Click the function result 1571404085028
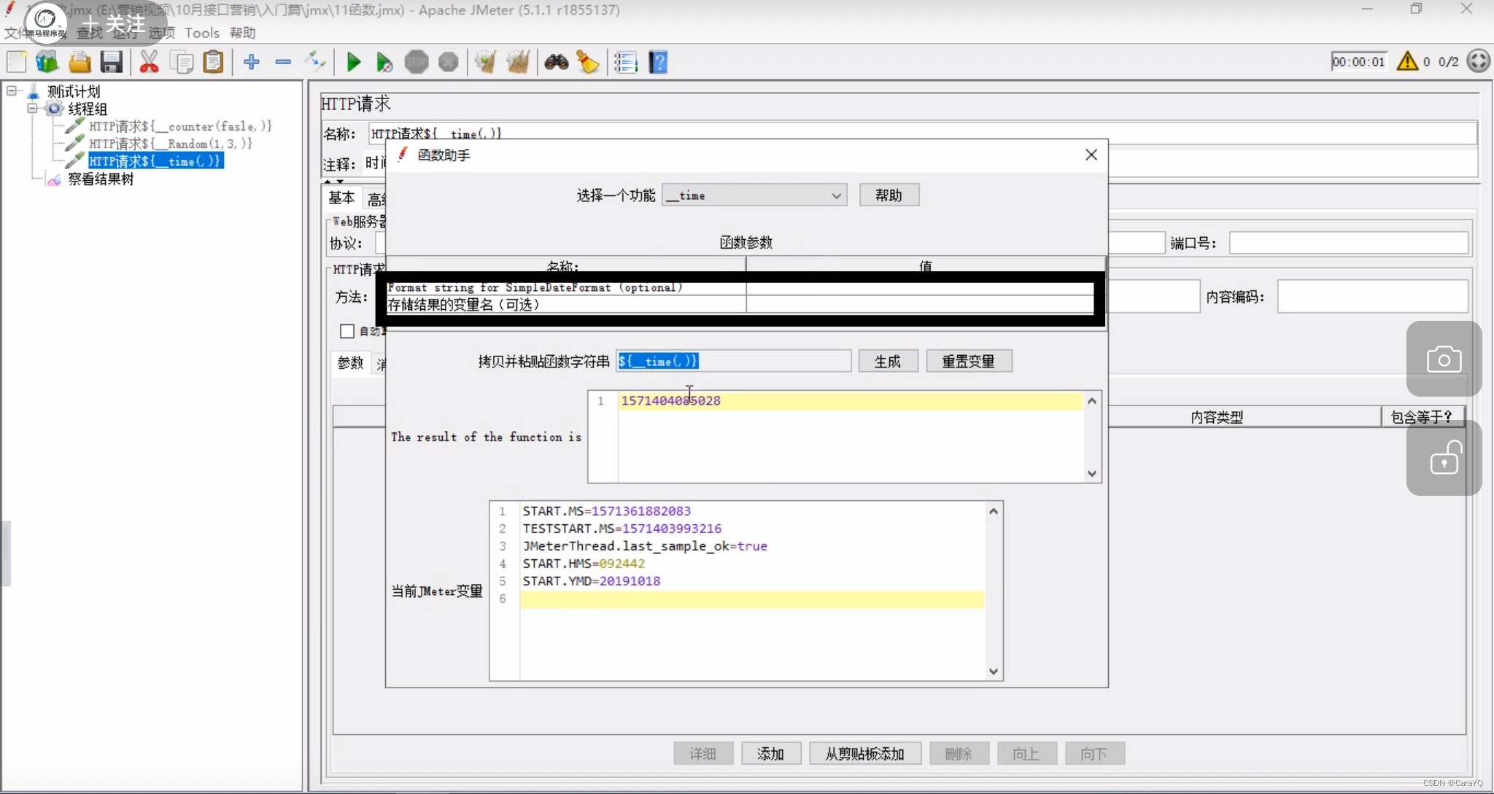Screen dimensions: 1494x794 pos(670,400)
